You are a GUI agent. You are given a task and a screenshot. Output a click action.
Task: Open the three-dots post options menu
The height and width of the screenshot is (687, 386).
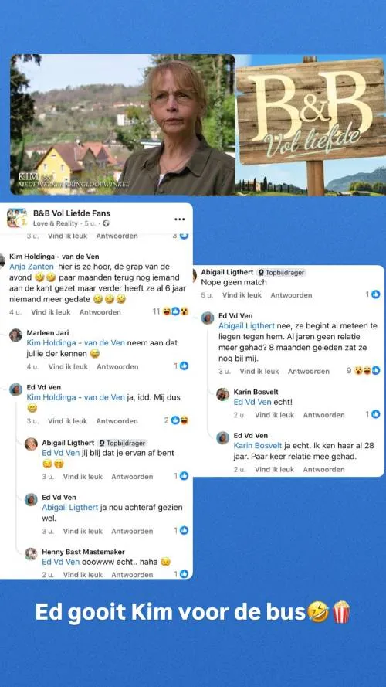179,219
